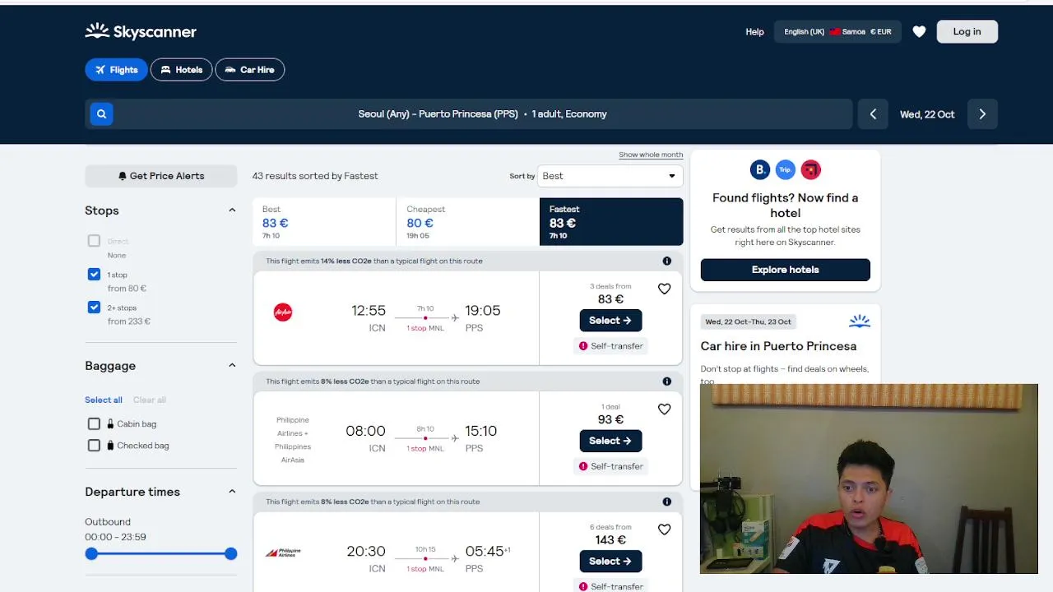Switch to the Hotels tab
The width and height of the screenshot is (1053, 592).
click(181, 70)
